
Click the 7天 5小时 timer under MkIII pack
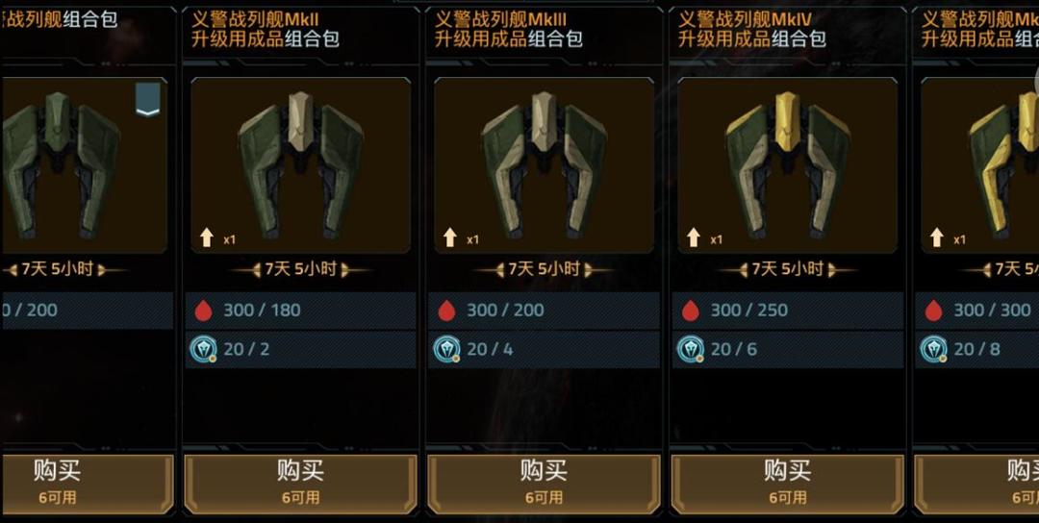(x=544, y=269)
